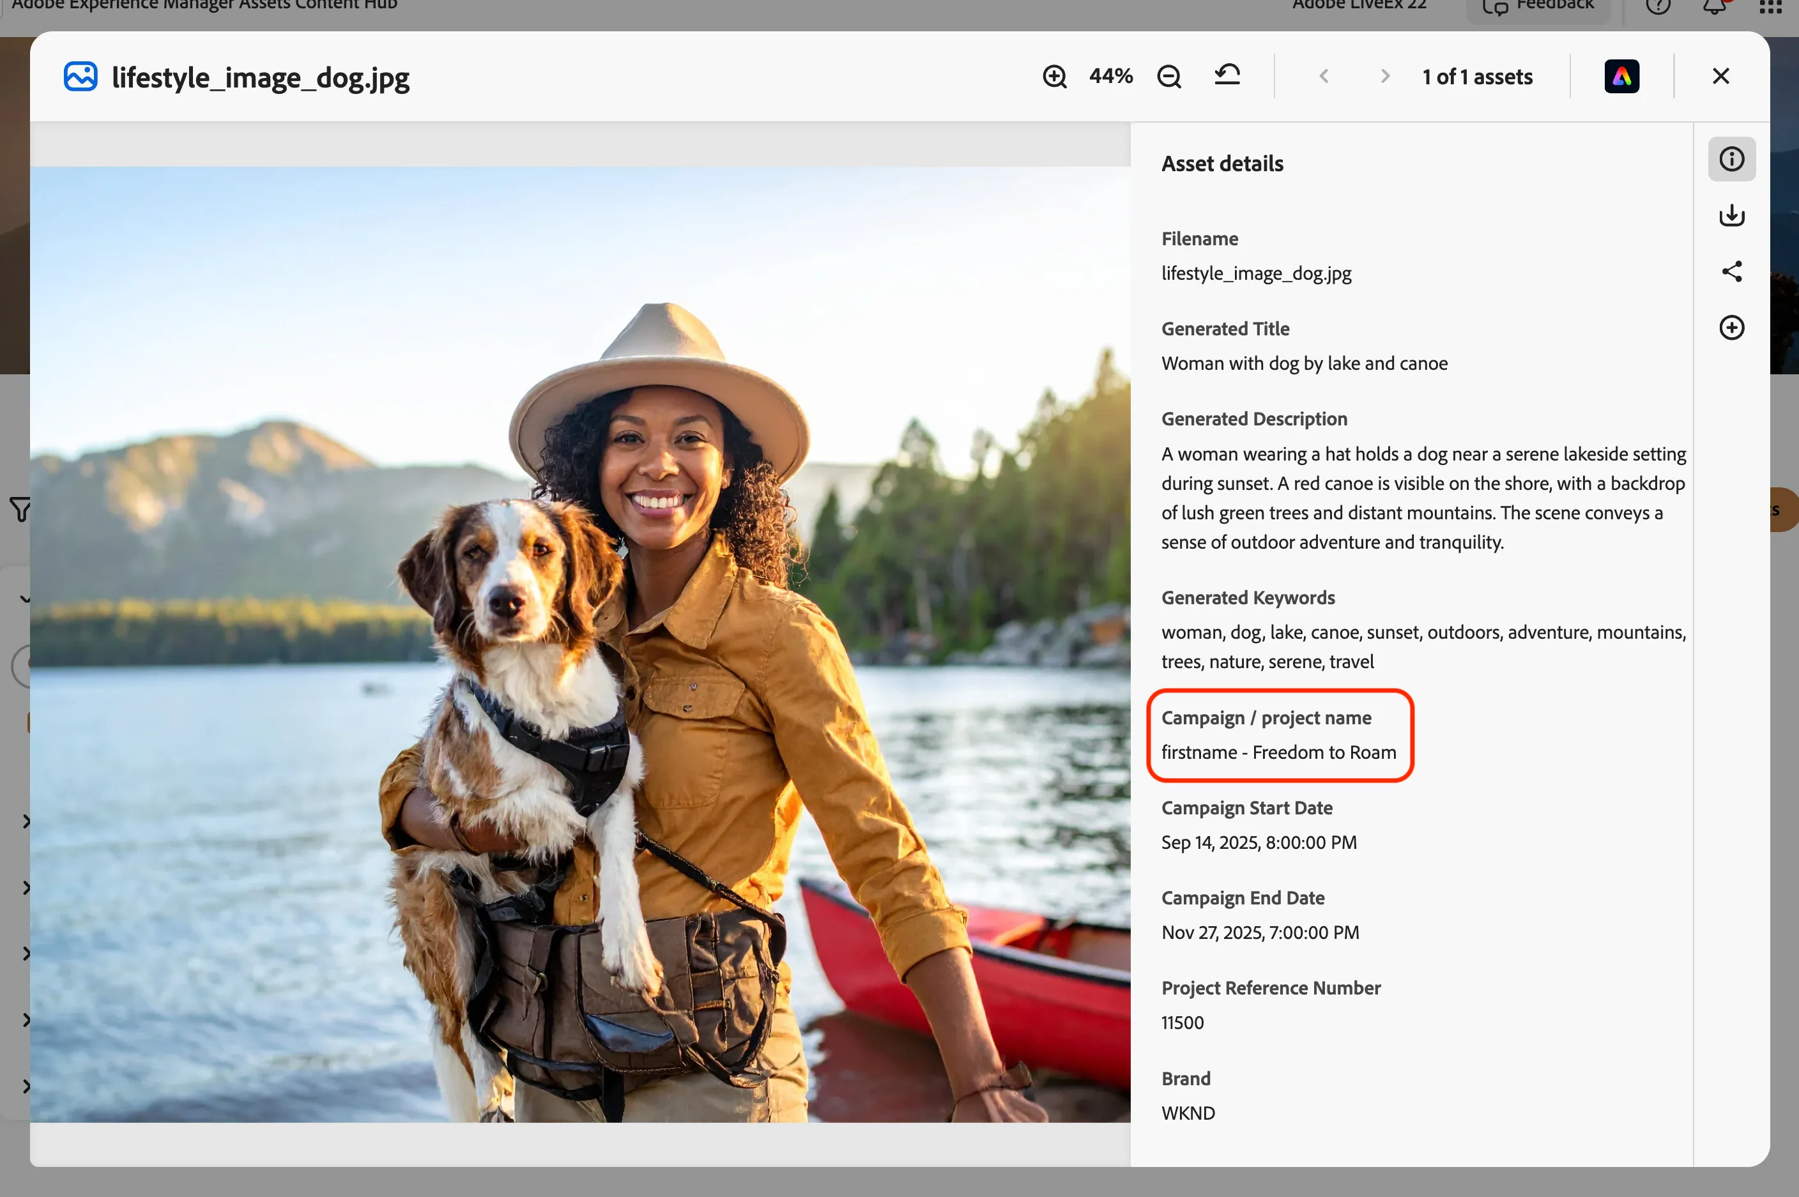
Task: Go to the previous asset
Action: [1324, 77]
